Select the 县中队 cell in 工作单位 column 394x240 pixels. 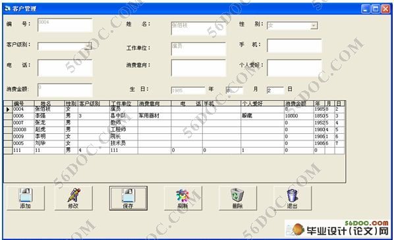coord(124,116)
